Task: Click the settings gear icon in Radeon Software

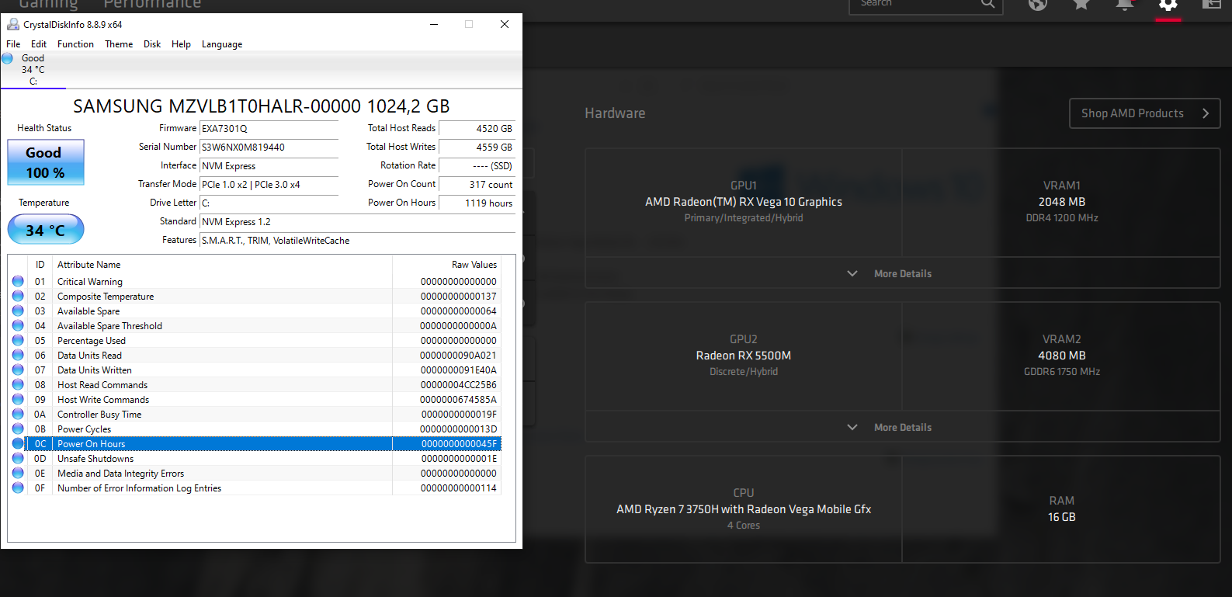Action: 1168,5
